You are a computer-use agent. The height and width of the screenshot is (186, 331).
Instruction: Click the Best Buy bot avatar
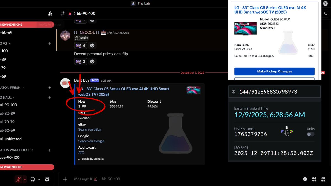[x=65, y=83]
